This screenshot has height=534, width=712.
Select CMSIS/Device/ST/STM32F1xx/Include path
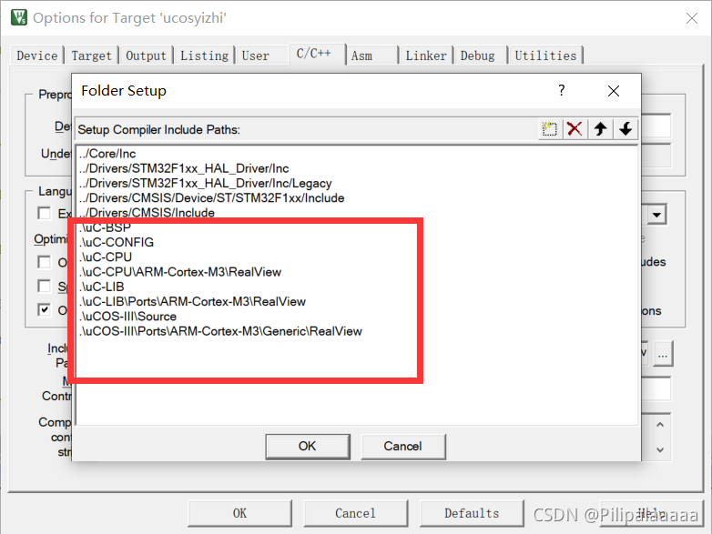[211, 198]
